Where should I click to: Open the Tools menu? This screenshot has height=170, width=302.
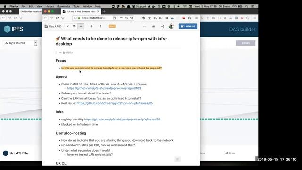(76, 6)
